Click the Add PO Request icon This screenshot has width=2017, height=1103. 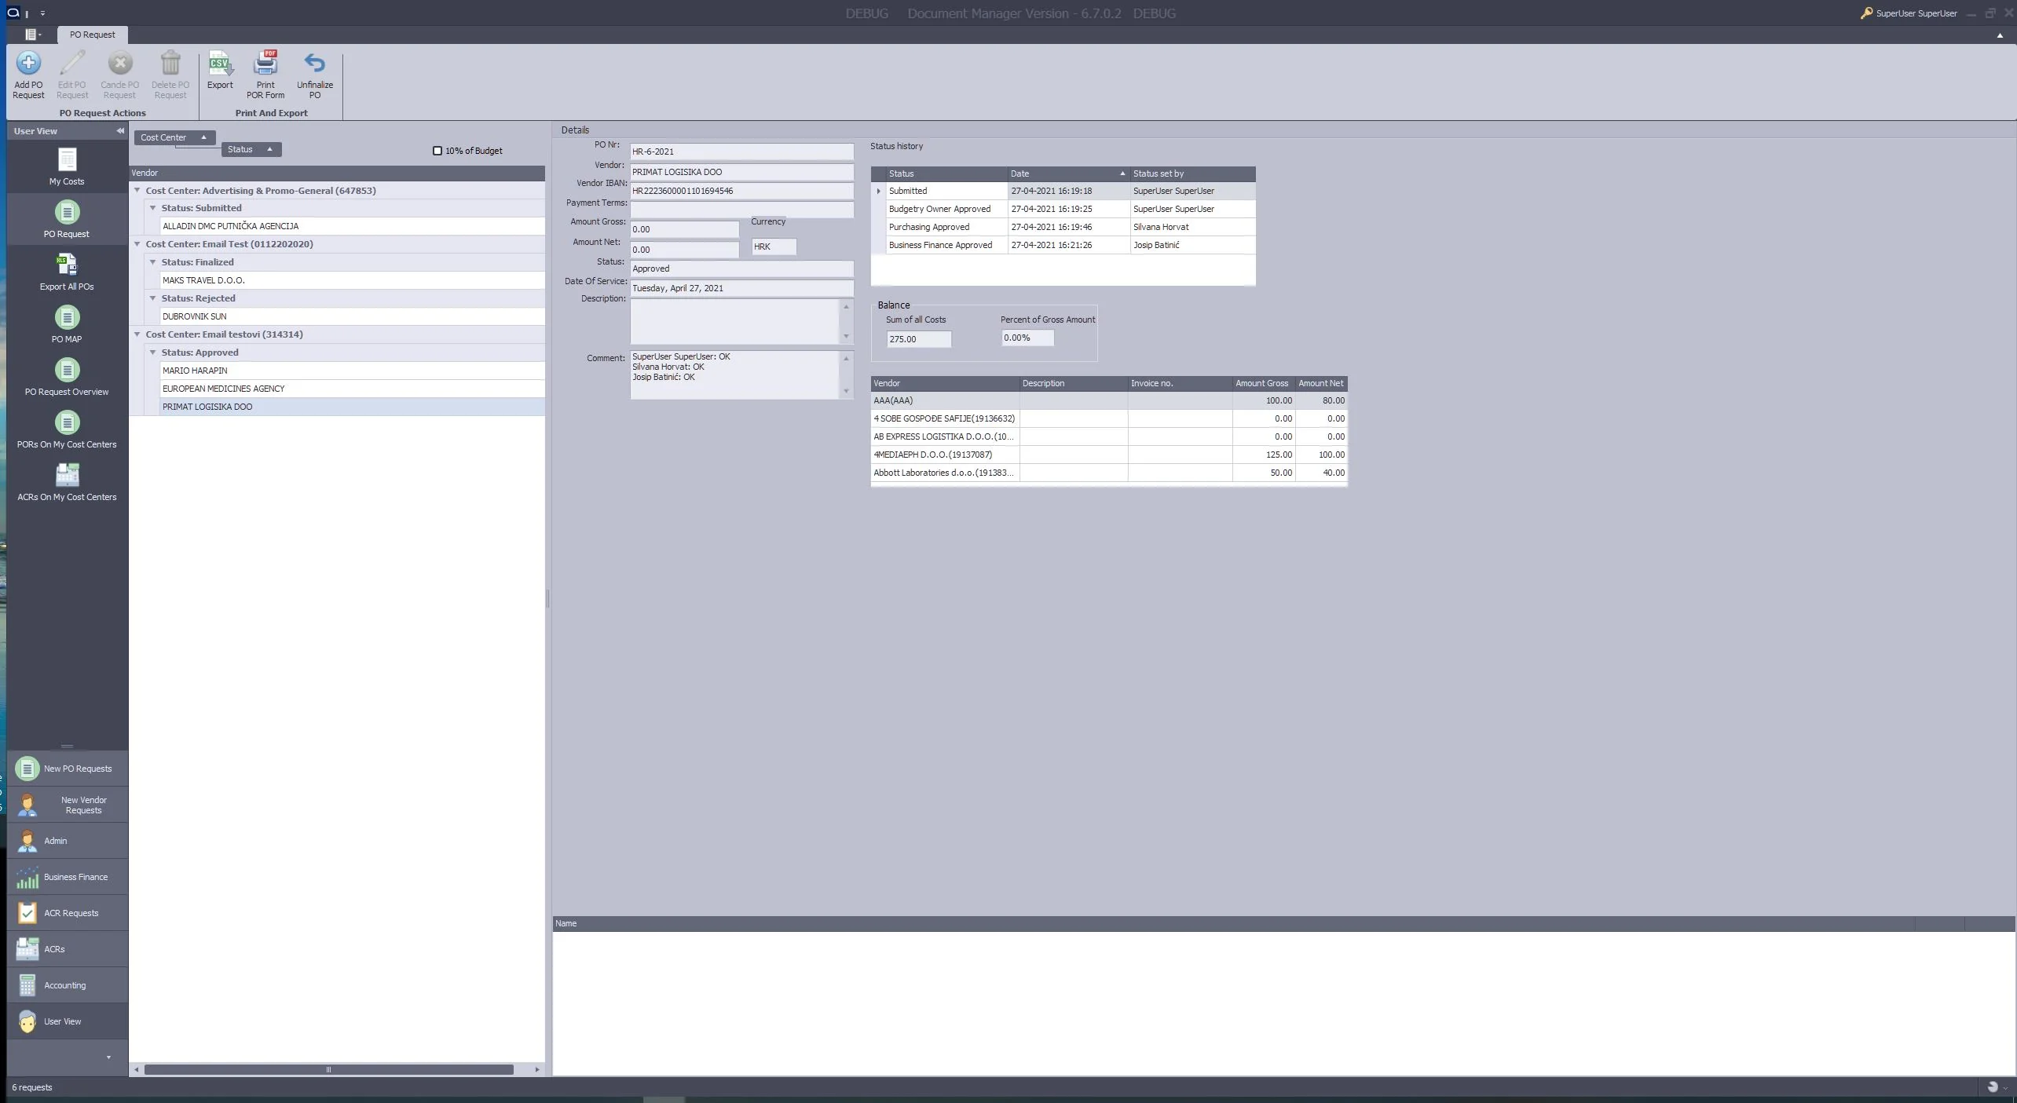pyautogui.click(x=28, y=64)
